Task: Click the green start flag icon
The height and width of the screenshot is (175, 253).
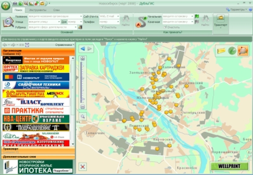Action: point(197,16)
